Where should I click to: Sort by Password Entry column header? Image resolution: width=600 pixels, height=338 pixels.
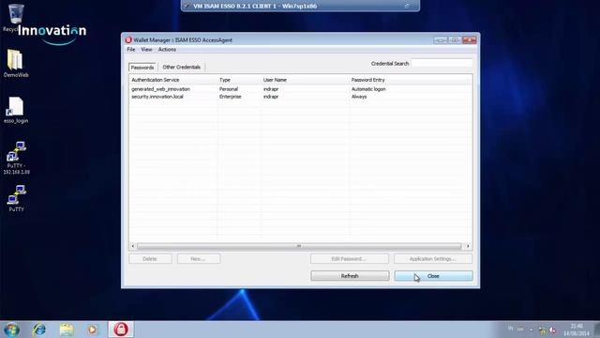pyautogui.click(x=411, y=80)
